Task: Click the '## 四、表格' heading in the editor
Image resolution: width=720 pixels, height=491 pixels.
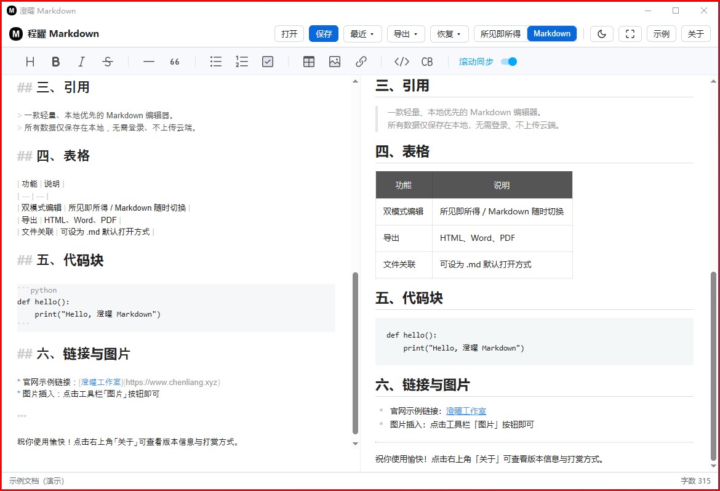Action: tap(54, 156)
